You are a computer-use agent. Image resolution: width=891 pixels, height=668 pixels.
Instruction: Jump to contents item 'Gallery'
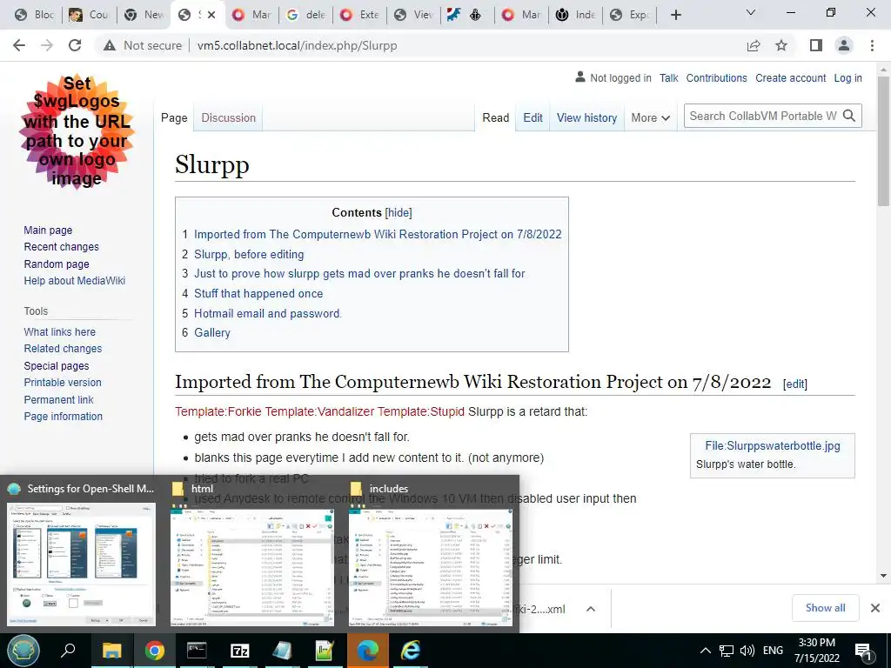(212, 333)
